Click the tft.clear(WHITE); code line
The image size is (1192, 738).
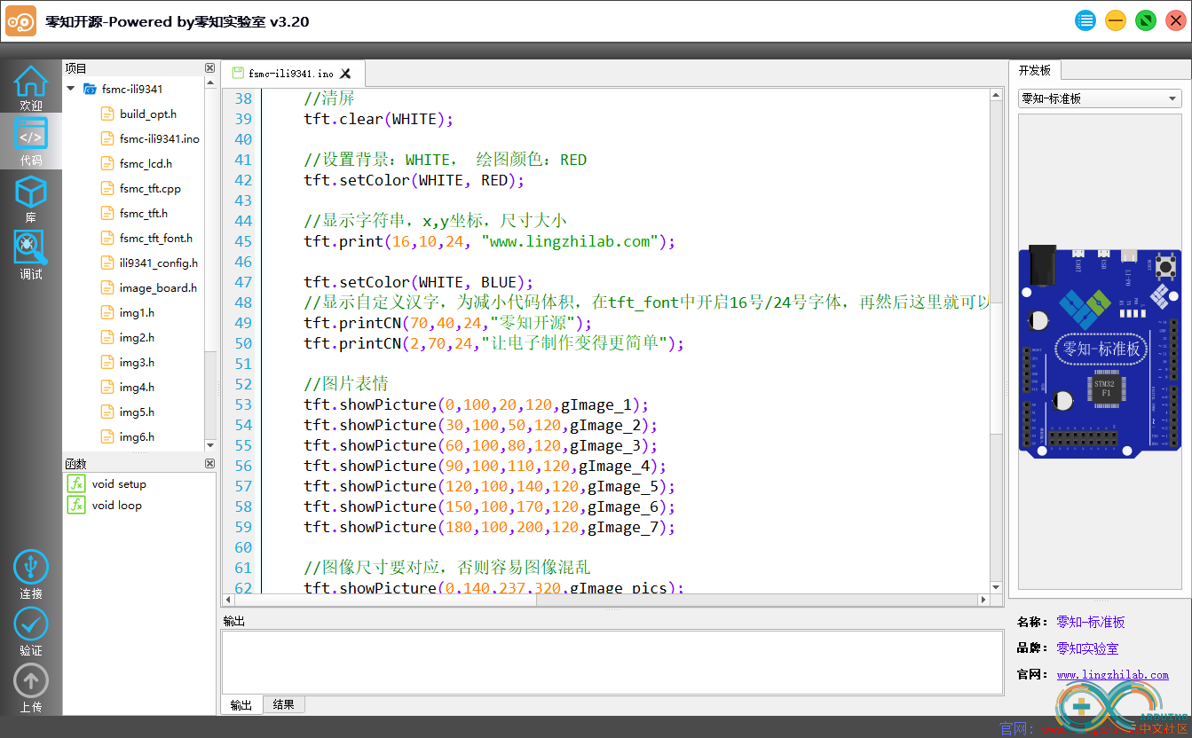point(378,119)
